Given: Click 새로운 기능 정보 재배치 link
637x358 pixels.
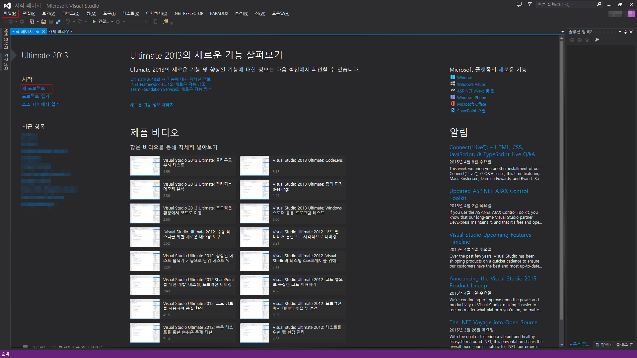Looking at the screenshot, I should [x=152, y=105].
